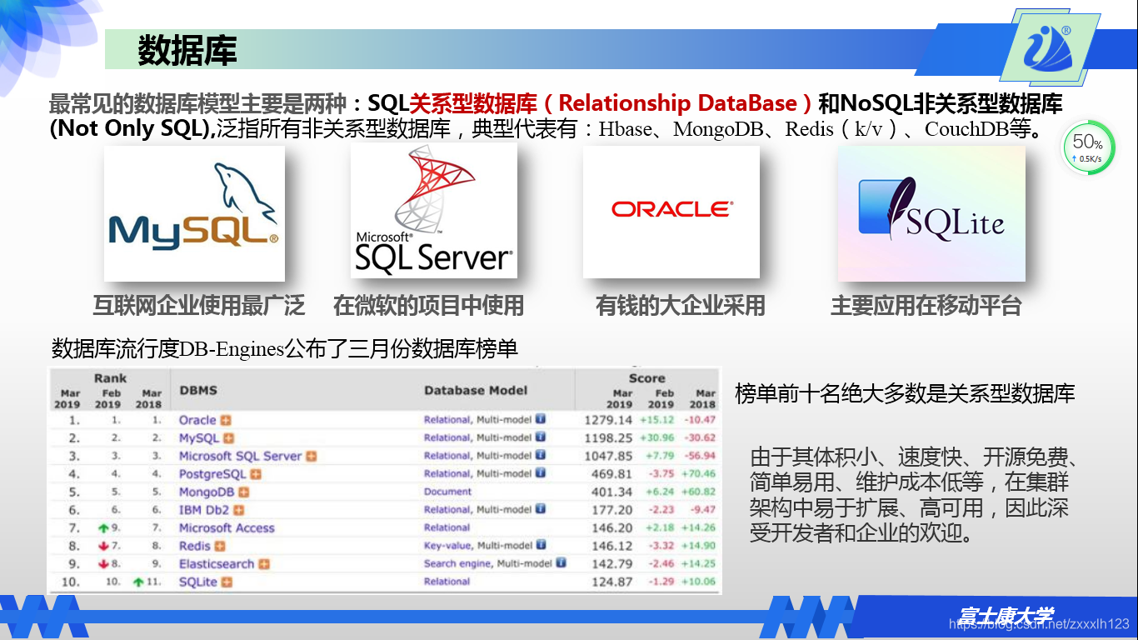Viewport: 1138px width, 640px height.
Task: Click the green up arrow in SQLite row
Action: coord(138,582)
